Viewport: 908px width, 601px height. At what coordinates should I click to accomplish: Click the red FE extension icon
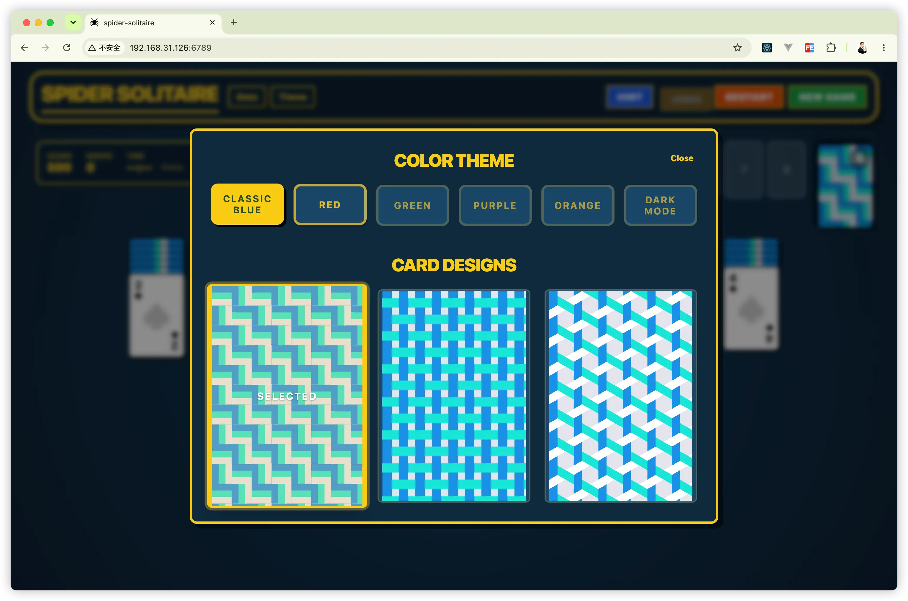809,47
